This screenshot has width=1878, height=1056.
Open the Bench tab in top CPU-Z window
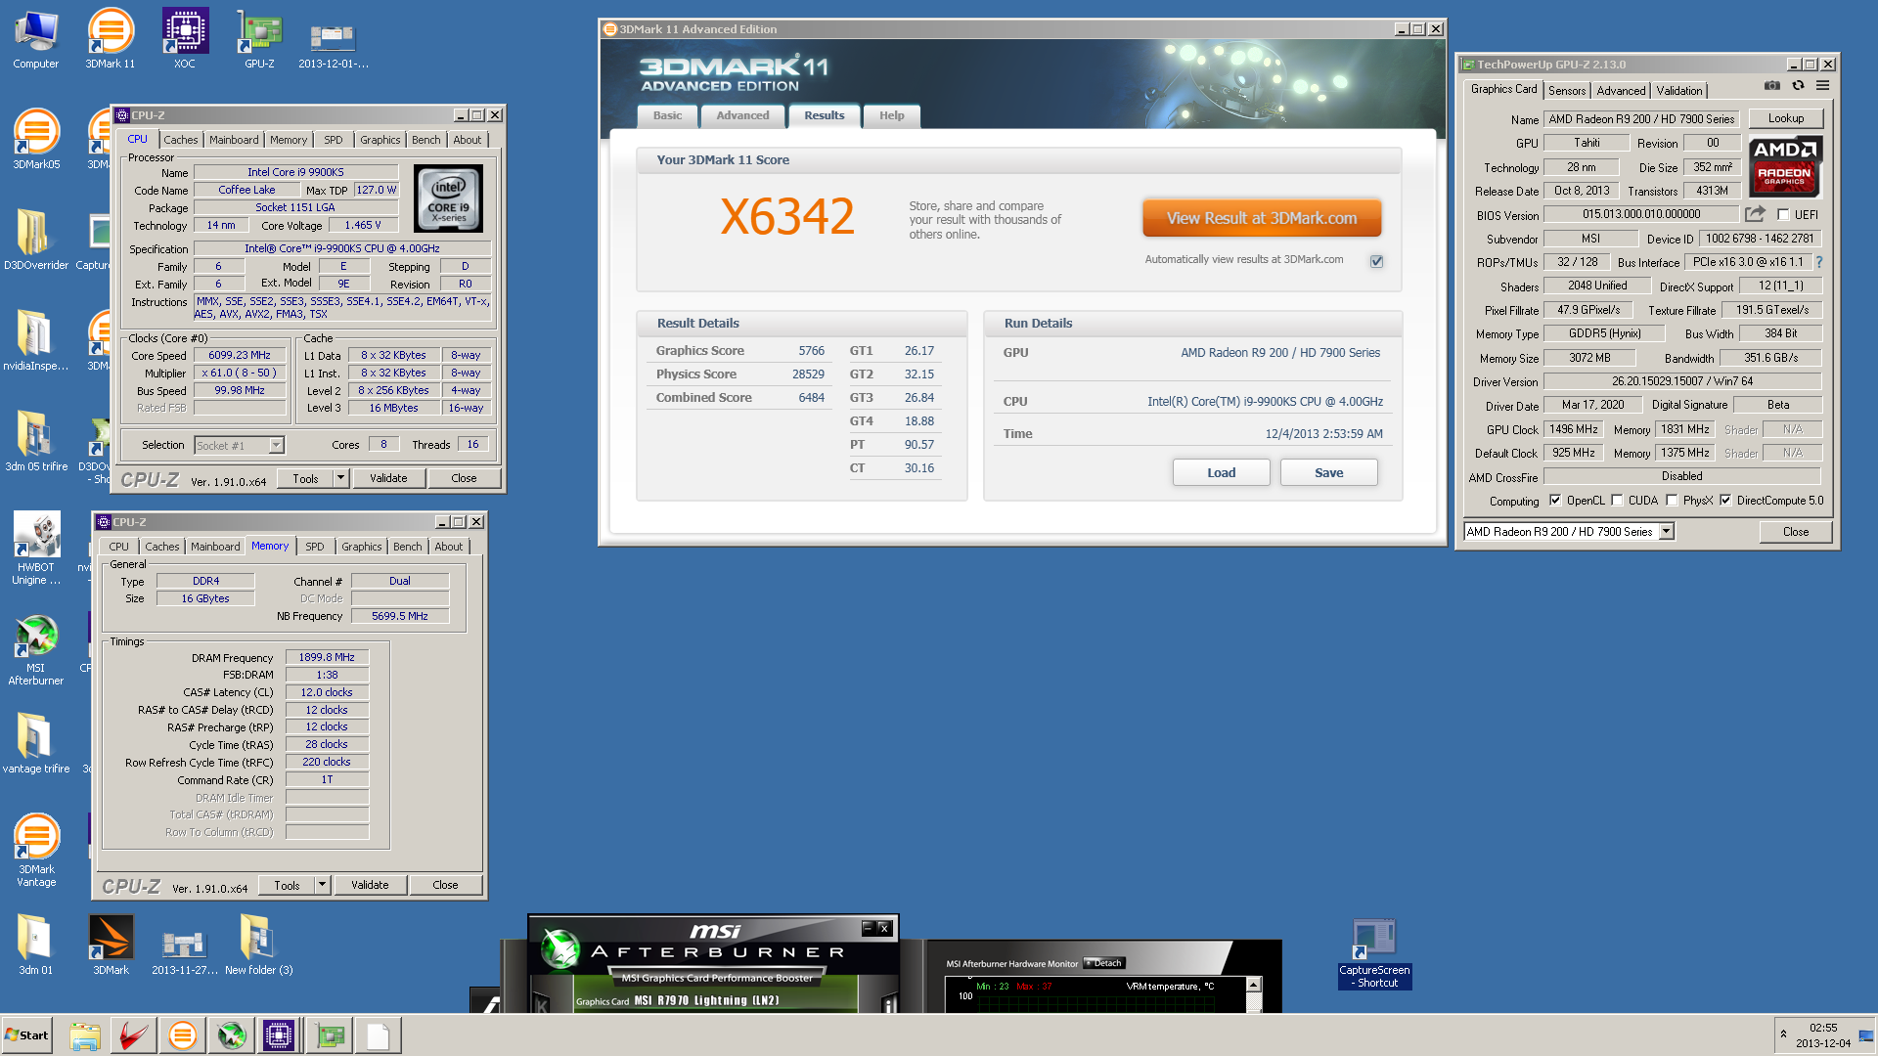click(426, 140)
